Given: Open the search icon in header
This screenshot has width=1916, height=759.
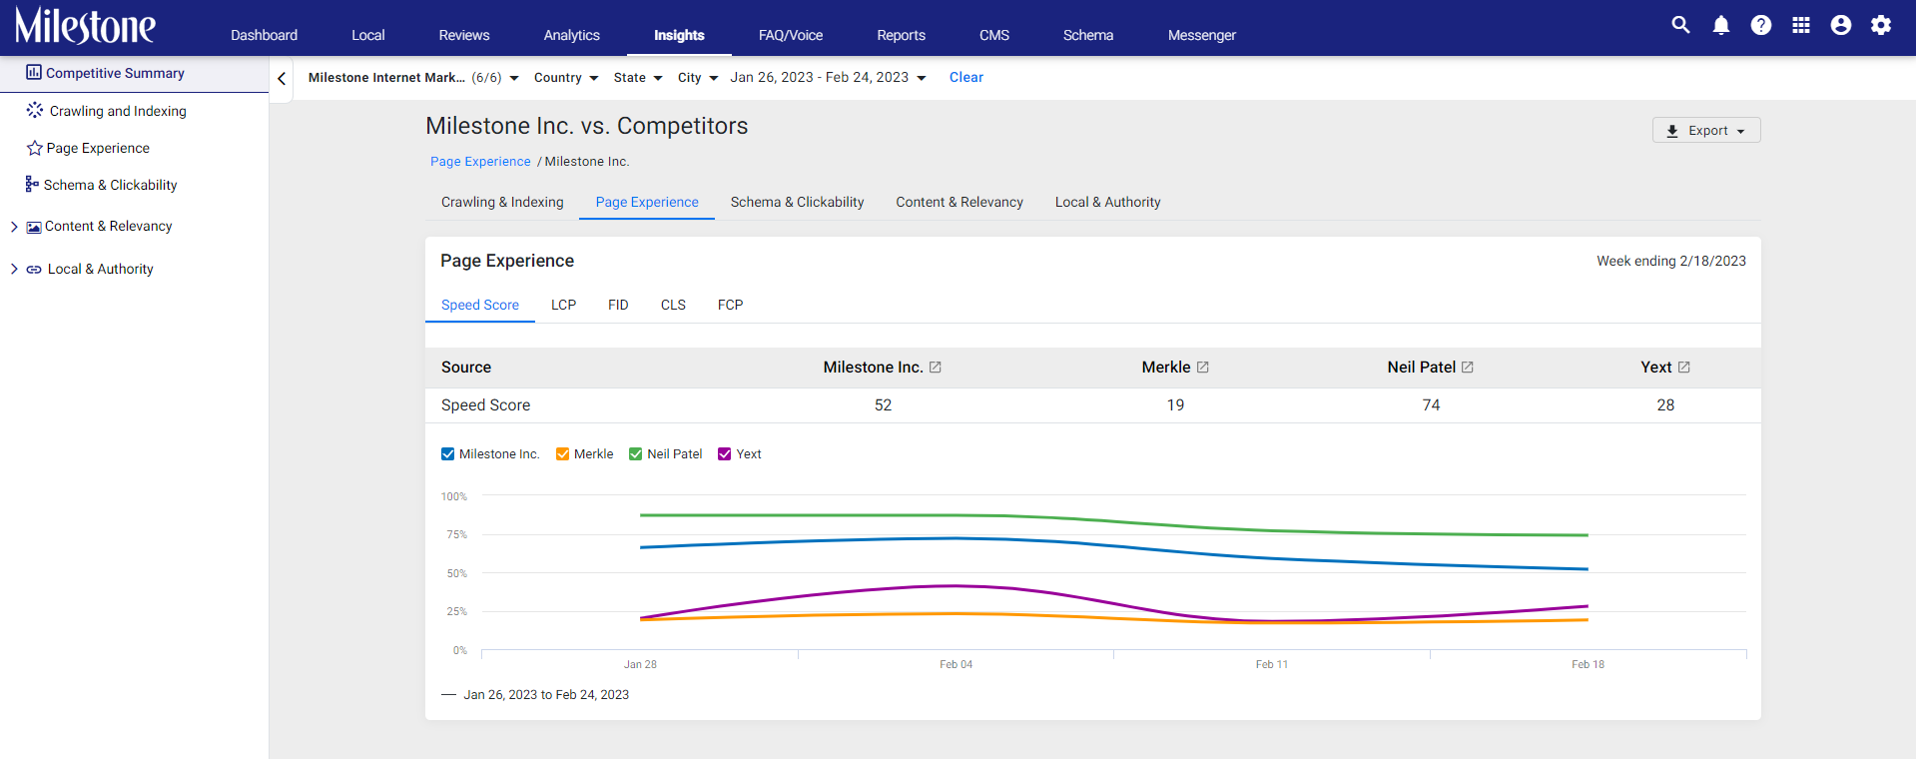Looking at the screenshot, I should [x=1680, y=25].
